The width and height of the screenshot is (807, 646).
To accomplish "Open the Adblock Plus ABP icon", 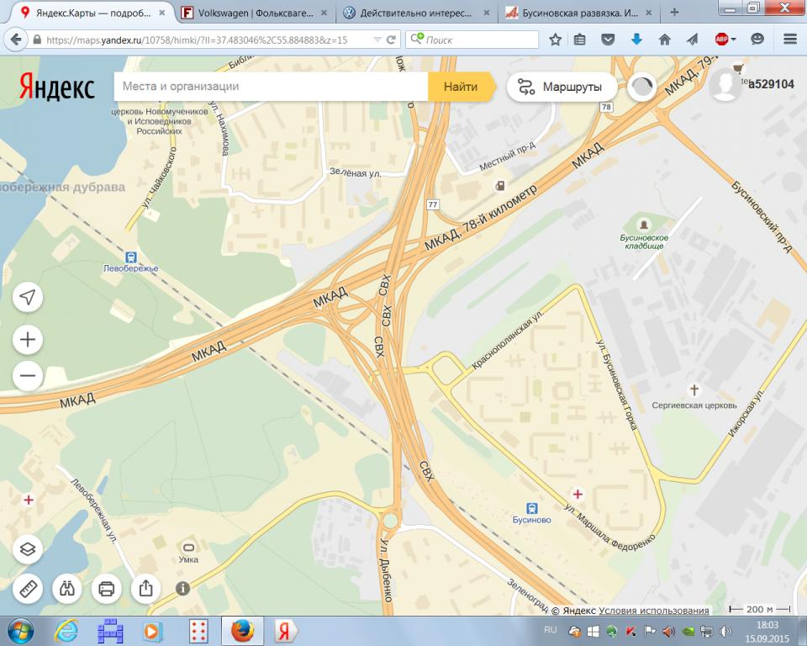I will click(721, 40).
